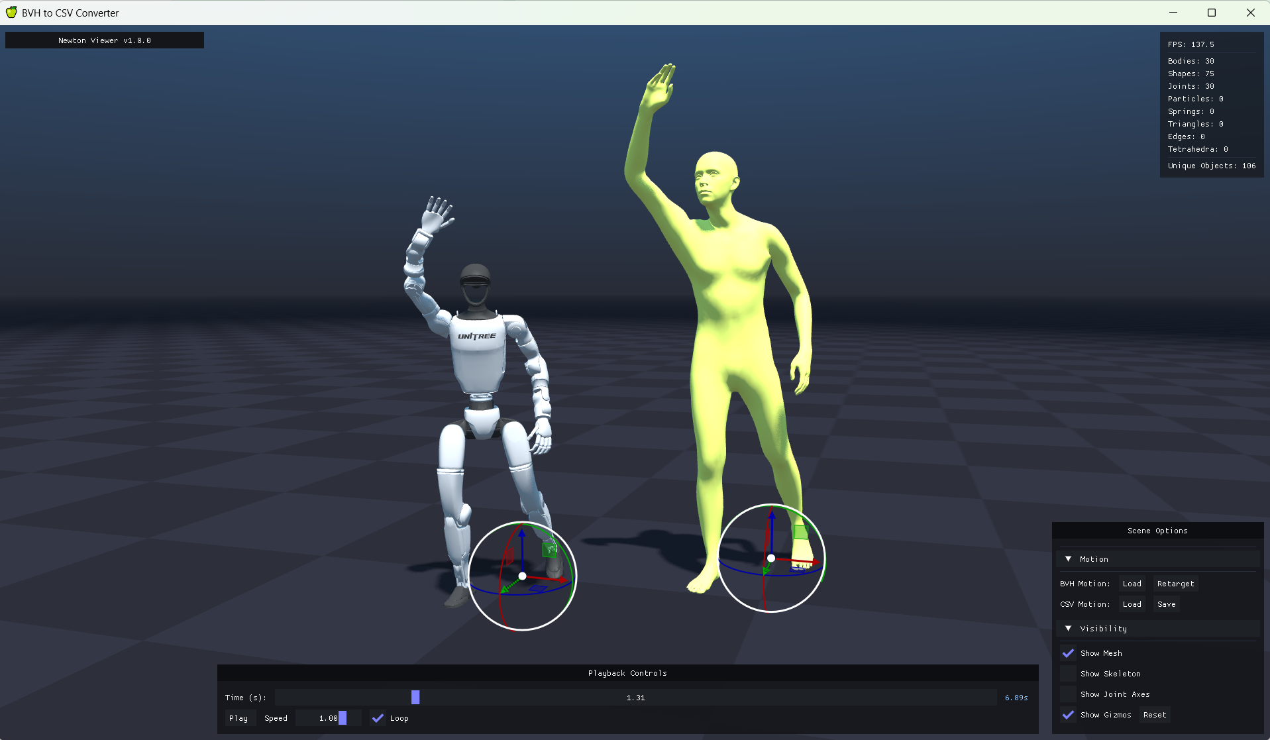This screenshot has height=740, width=1270.
Task: Click the blue vertical axis arrow on human gizmo
Action: point(771,531)
